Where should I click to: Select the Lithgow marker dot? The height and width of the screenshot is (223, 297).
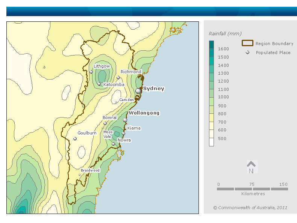tap(91, 72)
